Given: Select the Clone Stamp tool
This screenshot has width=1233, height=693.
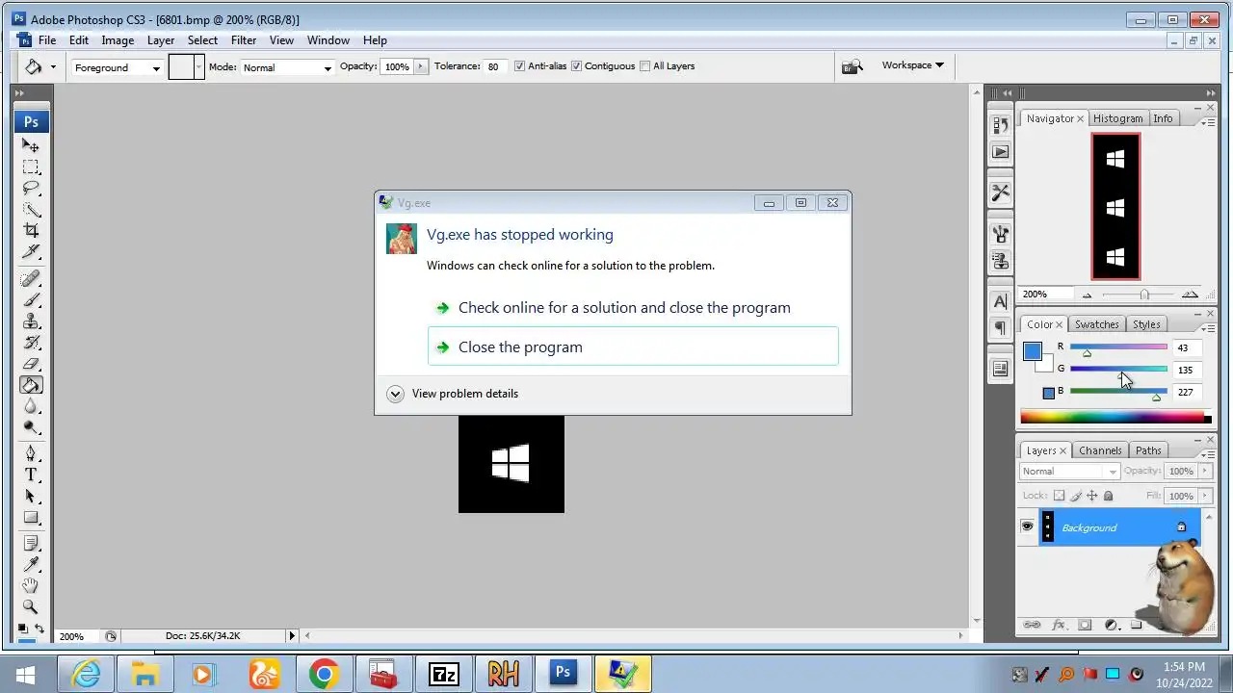Looking at the screenshot, I should tap(31, 321).
